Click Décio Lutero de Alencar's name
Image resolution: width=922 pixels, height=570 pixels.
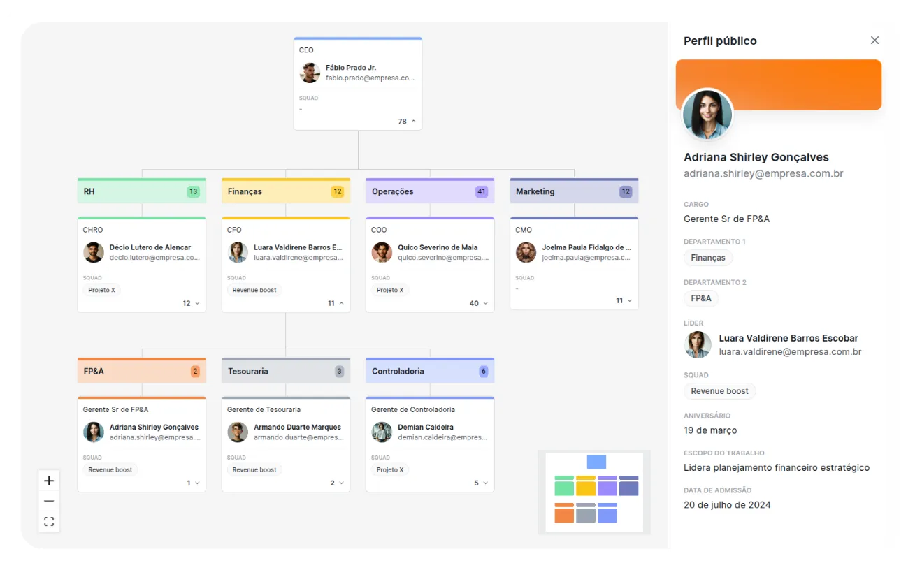click(x=150, y=247)
